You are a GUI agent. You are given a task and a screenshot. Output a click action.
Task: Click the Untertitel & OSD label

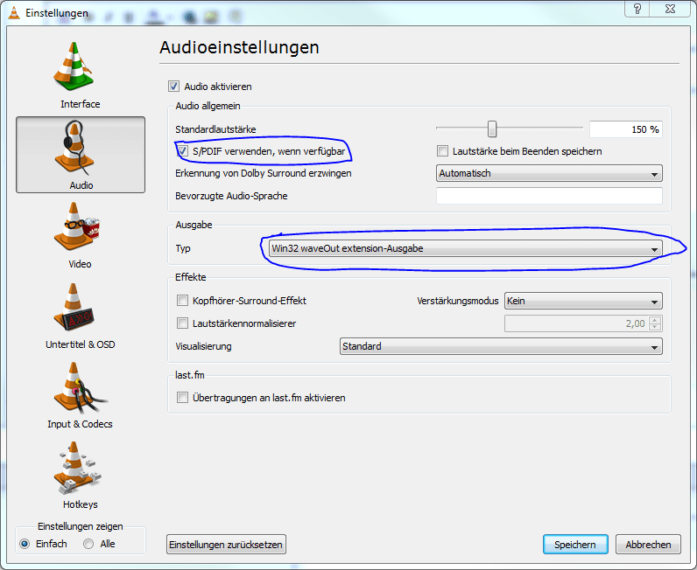[81, 344]
